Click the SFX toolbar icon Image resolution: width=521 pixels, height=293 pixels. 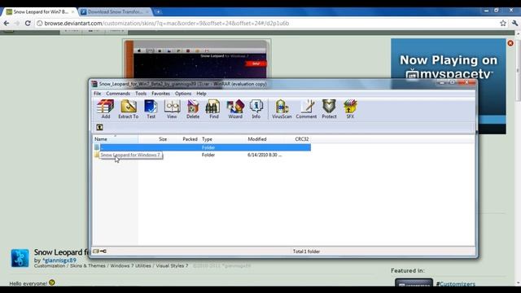click(350, 109)
